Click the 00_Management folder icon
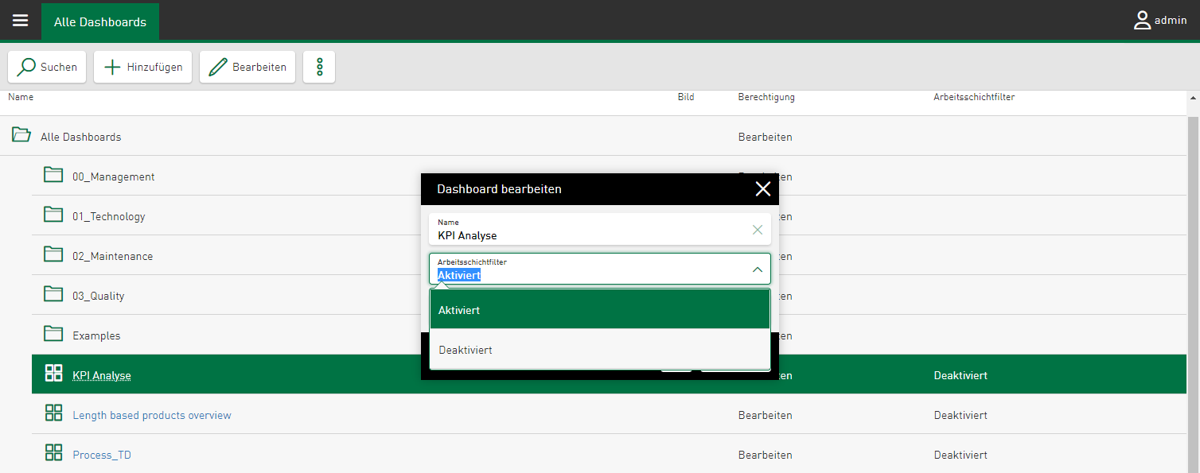Viewport: 1200px width, 473px height. [x=53, y=176]
